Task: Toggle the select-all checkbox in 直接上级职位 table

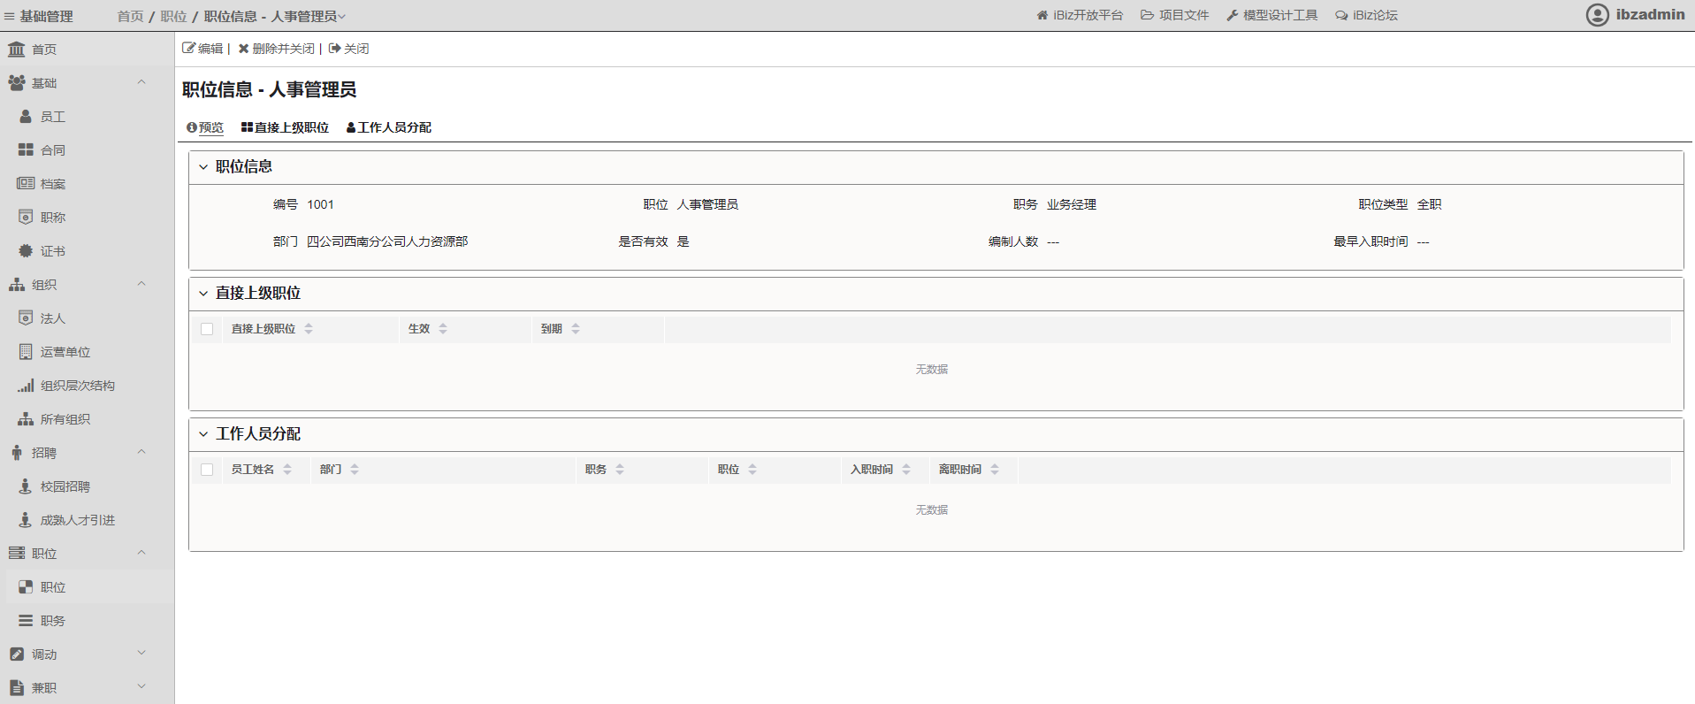Action: click(x=207, y=328)
